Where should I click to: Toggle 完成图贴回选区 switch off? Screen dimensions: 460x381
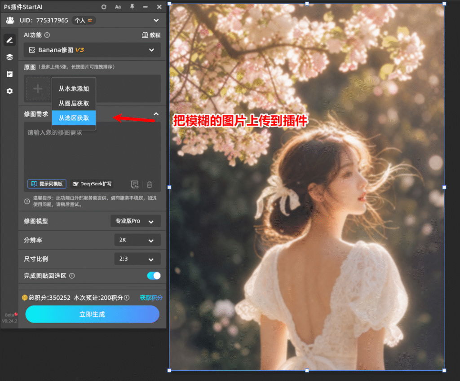[154, 276]
